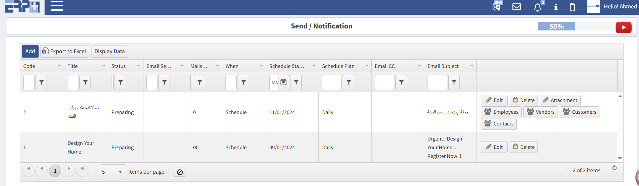This screenshot has width=639, height=186.
Task: Click Export to Excel
Action: [65, 52]
